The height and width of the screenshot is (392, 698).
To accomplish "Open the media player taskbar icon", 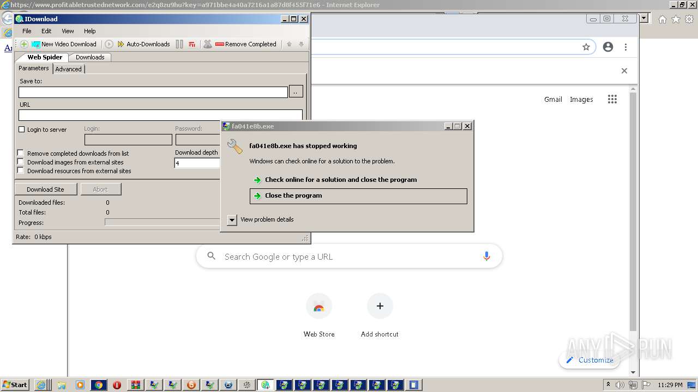I will tap(80, 385).
